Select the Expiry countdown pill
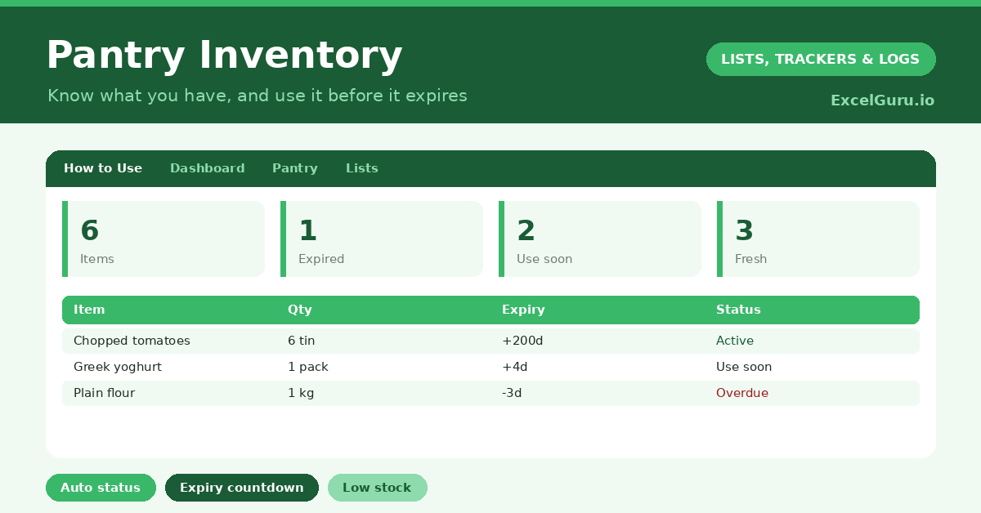 242,488
